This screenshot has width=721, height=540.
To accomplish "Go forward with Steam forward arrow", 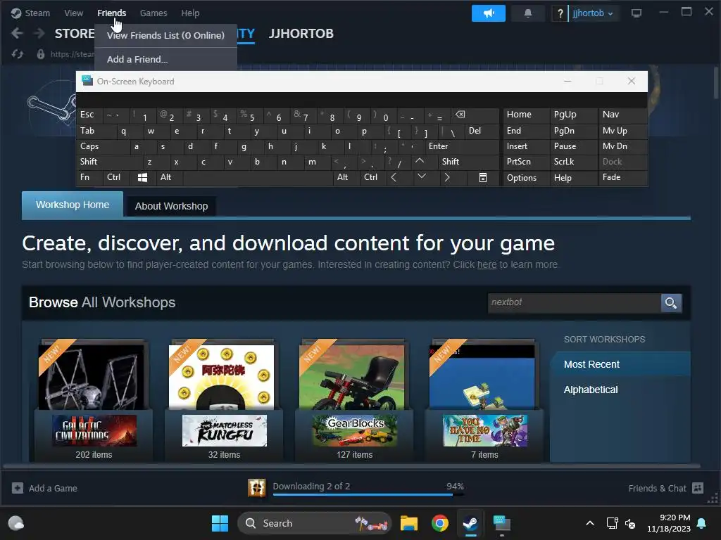I will [39, 34].
